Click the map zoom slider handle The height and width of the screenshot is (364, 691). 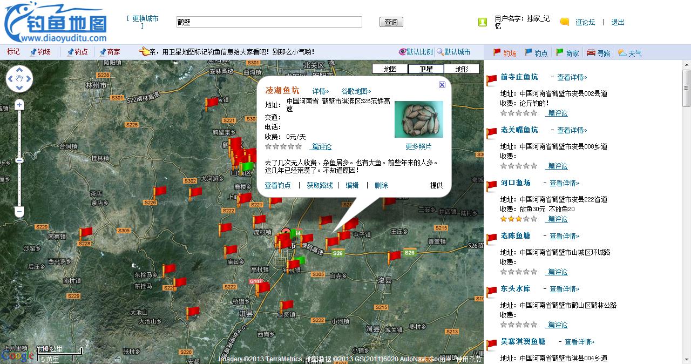(19, 160)
